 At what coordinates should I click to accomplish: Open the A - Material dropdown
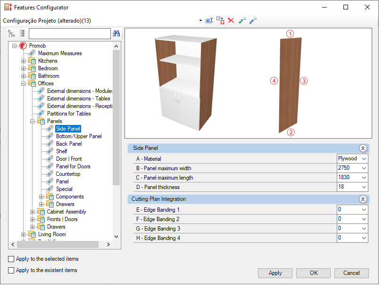[x=364, y=159]
